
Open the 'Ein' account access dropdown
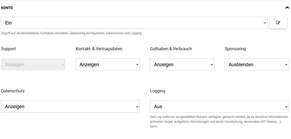click(x=134, y=23)
